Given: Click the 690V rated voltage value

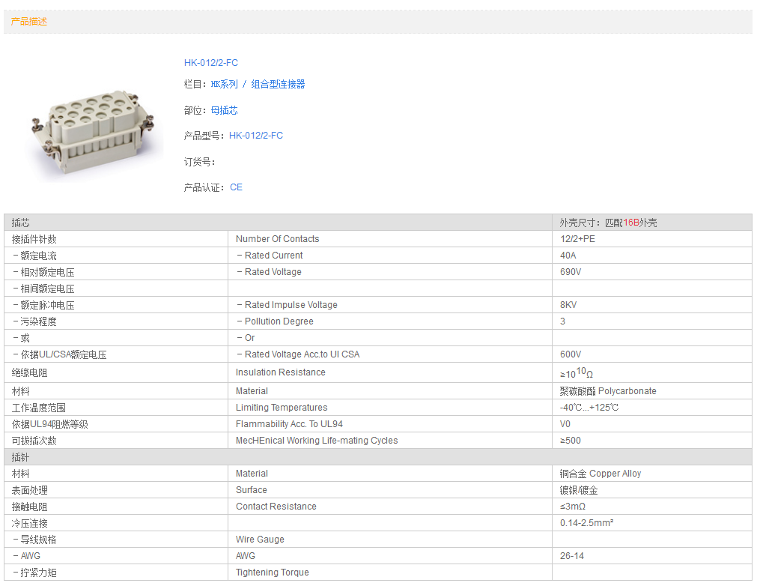Looking at the screenshot, I should tap(571, 272).
